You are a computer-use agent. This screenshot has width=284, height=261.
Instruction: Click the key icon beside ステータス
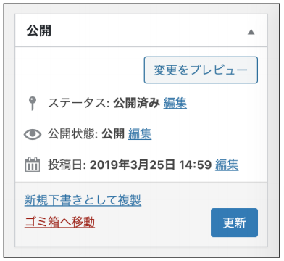pos(33,103)
